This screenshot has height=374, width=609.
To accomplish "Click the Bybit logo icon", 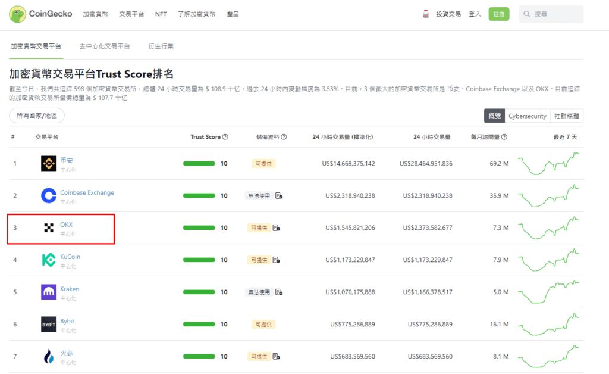I will click(49, 325).
